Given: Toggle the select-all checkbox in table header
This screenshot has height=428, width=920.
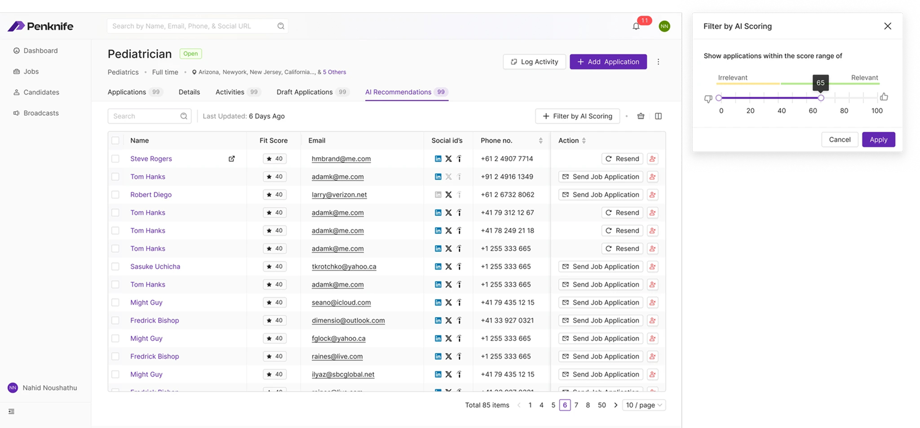Looking at the screenshot, I should pyautogui.click(x=115, y=140).
